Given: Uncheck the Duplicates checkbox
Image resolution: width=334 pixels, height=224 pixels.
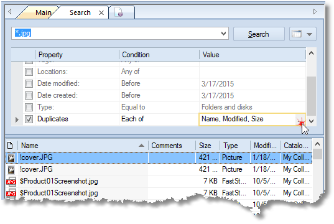Looking at the screenshot, I should pos(29,119).
